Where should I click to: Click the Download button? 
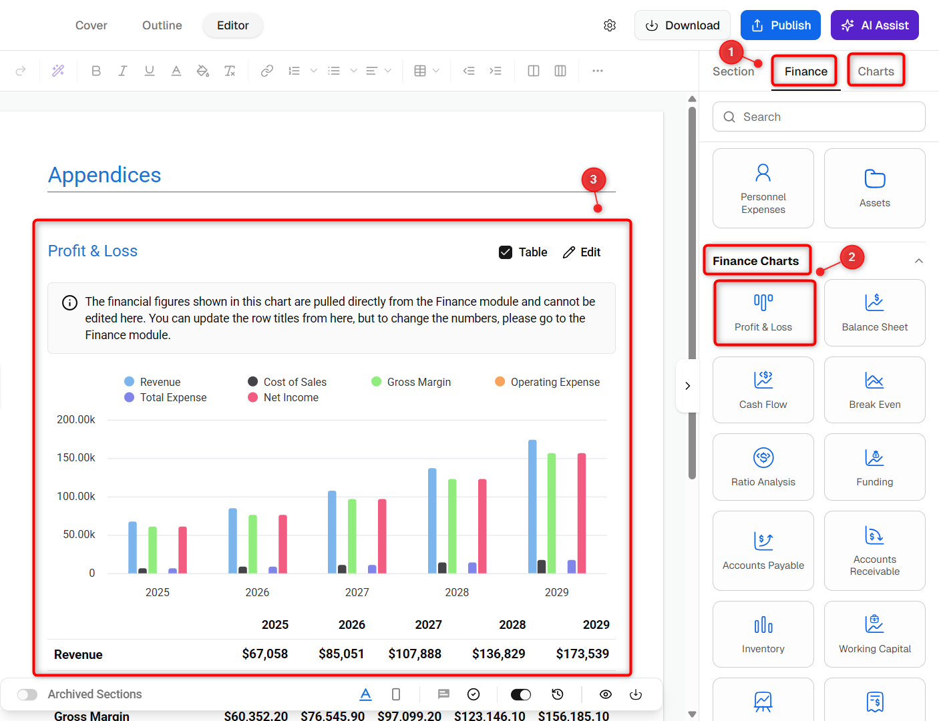pos(683,25)
